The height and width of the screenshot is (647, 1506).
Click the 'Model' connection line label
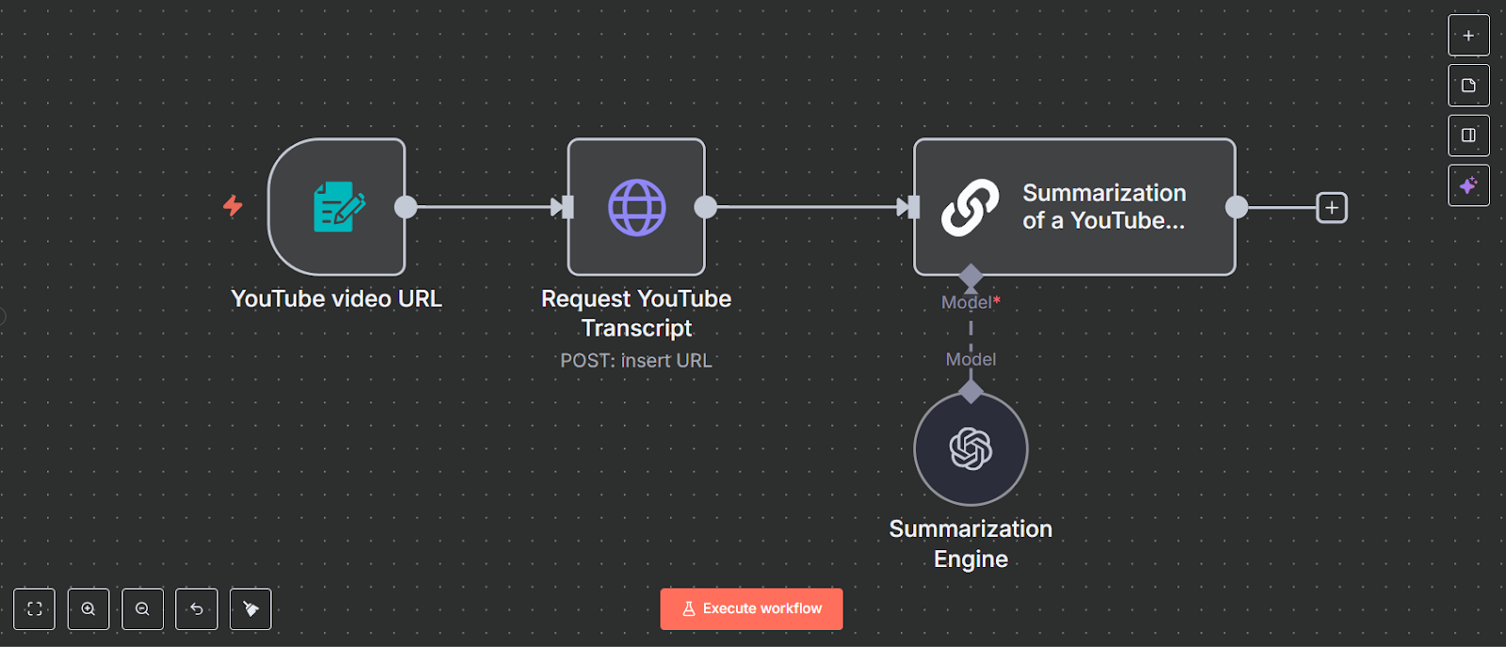pyautogui.click(x=970, y=359)
